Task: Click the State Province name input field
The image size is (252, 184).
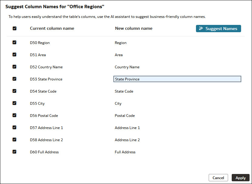Action: click(x=177, y=79)
